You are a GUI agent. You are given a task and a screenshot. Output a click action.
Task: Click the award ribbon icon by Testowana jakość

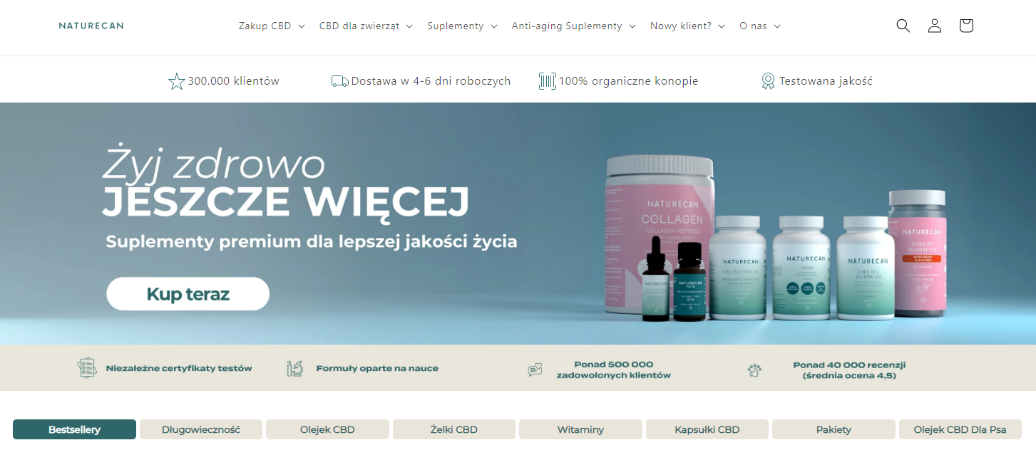768,81
